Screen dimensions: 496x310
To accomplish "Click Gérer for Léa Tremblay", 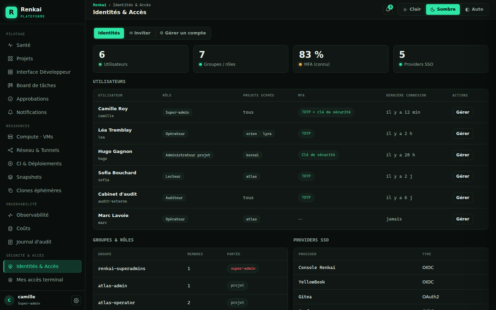I will point(463,134).
